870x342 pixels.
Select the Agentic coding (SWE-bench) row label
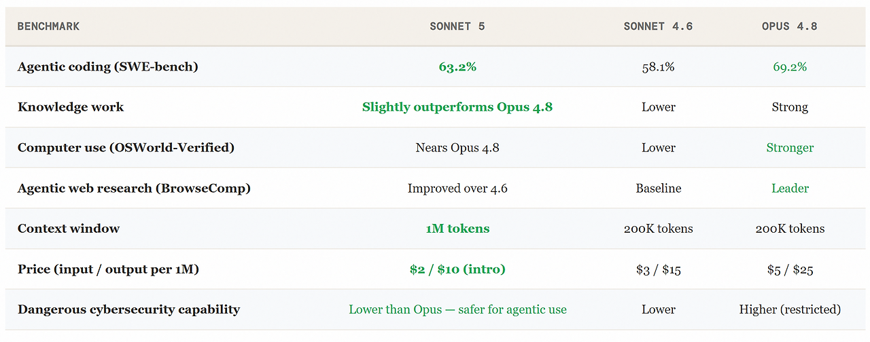108,66
